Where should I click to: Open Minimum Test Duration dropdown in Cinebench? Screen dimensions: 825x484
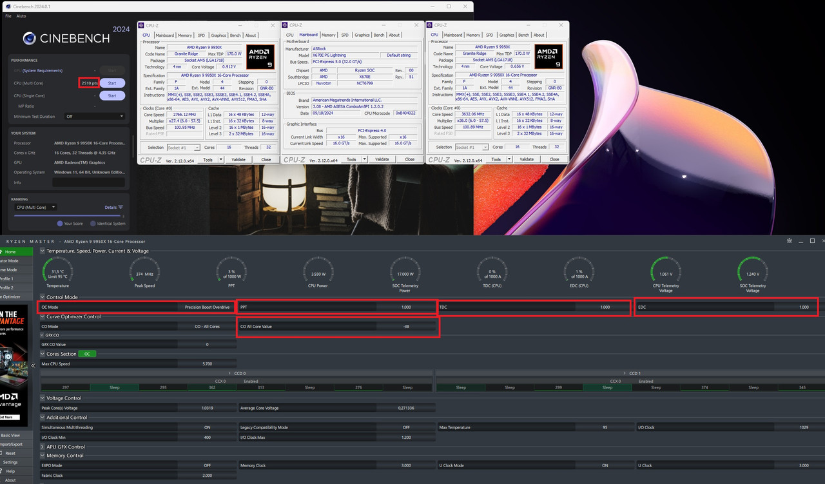95,117
